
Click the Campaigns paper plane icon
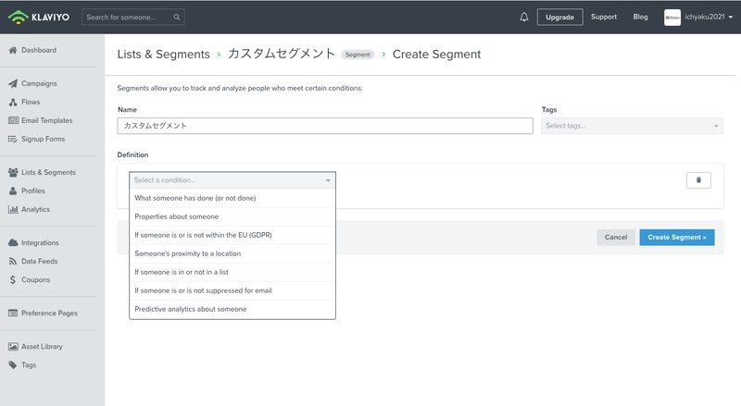[13, 83]
